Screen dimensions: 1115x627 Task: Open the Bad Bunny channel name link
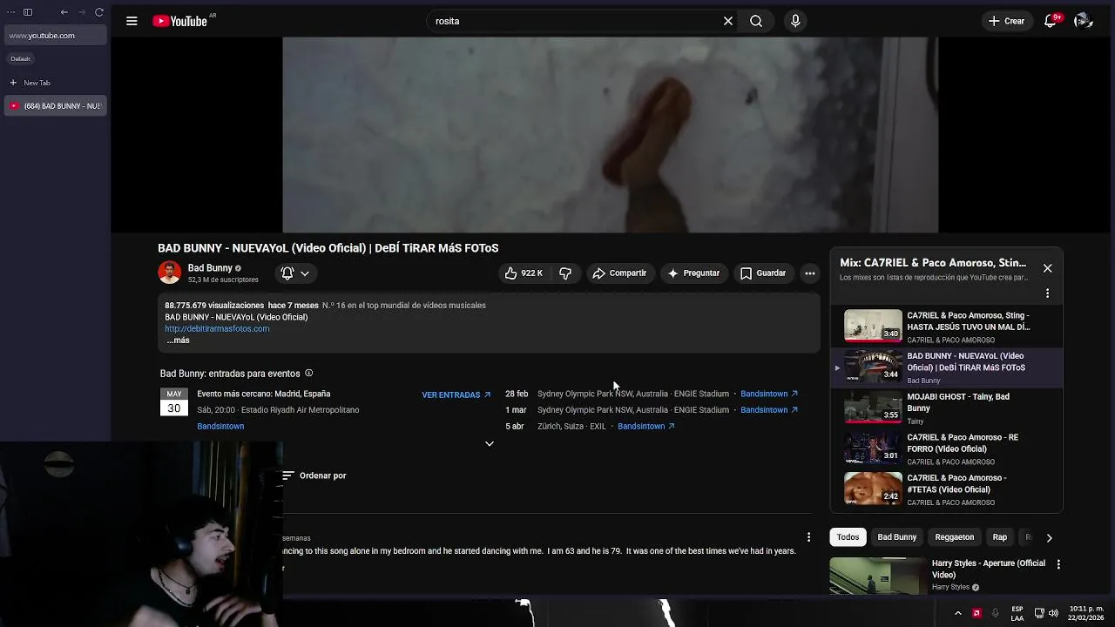pyautogui.click(x=210, y=268)
